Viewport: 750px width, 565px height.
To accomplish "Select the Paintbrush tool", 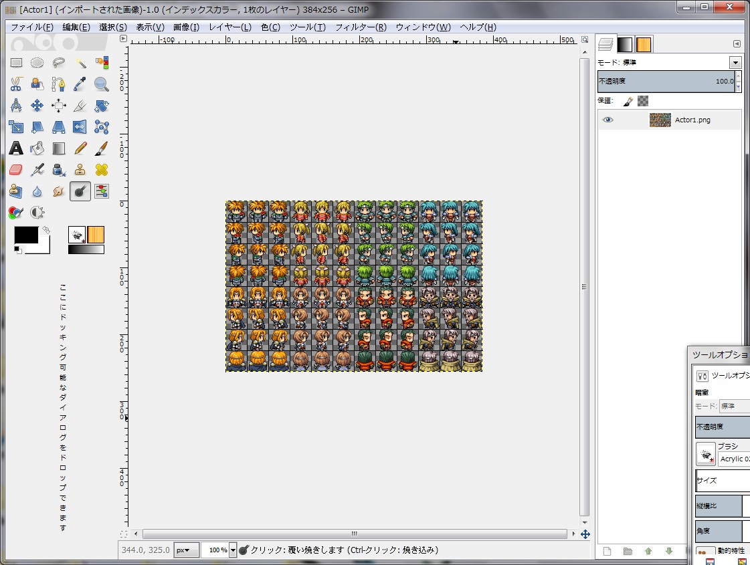I will click(102, 148).
